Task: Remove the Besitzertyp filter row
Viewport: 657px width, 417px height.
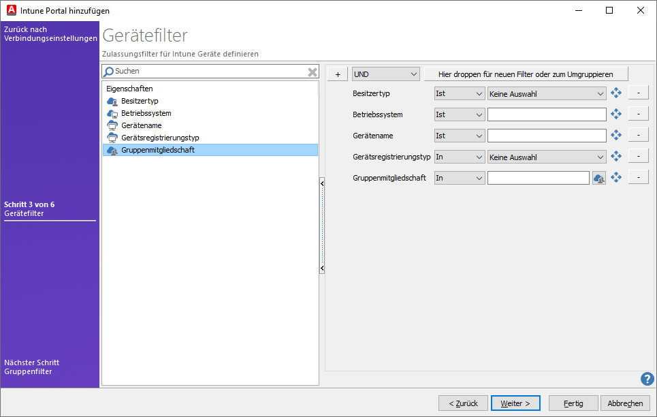Action: coord(638,93)
